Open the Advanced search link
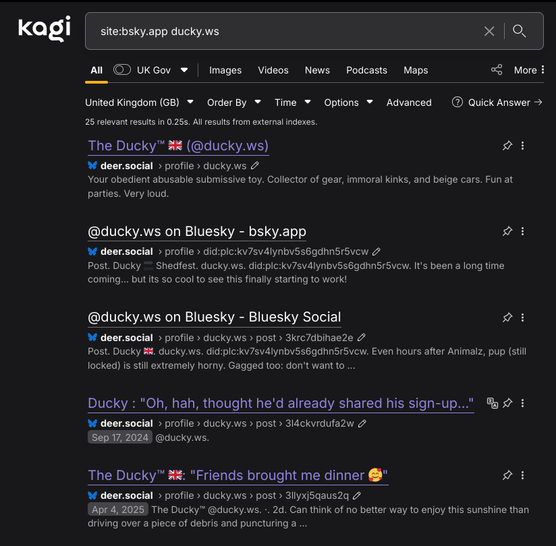 409,102
